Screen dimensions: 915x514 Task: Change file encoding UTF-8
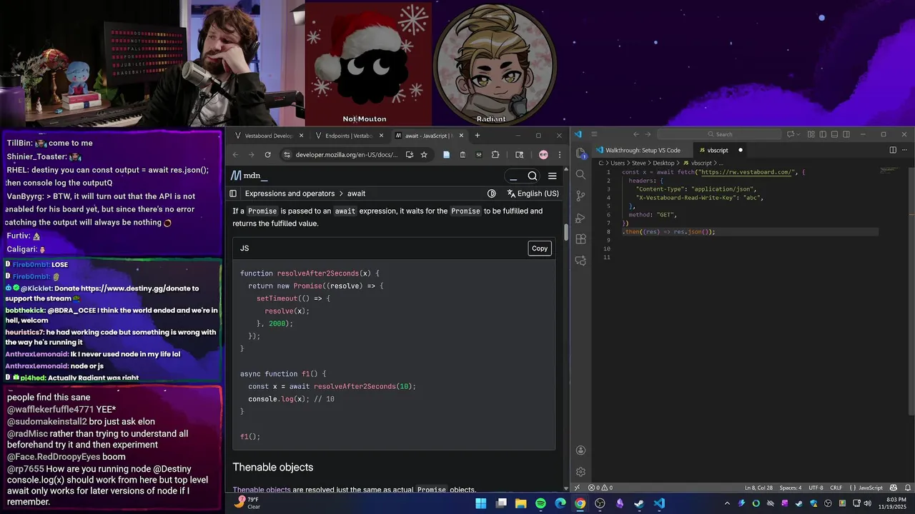coord(816,488)
